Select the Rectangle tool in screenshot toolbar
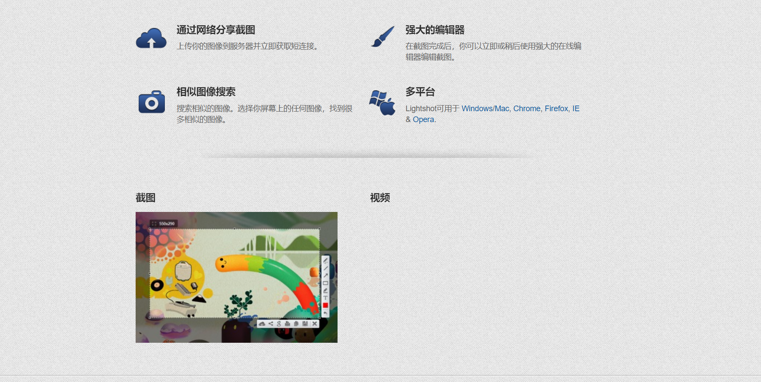Screen dimensions: 761x382 click(325, 283)
